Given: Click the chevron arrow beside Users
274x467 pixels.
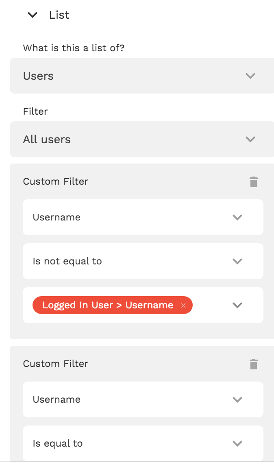Looking at the screenshot, I should point(250,76).
